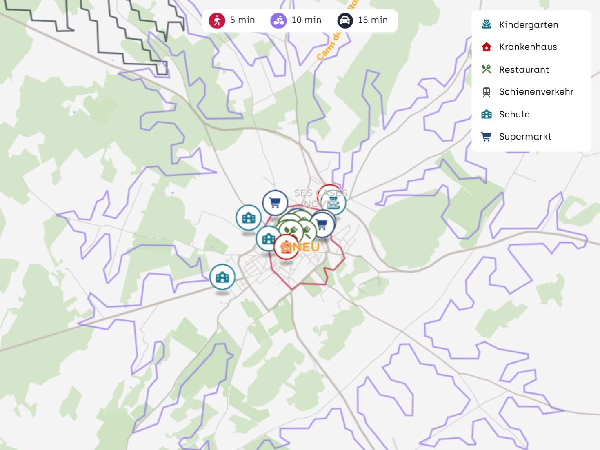600x450 pixels.
Task: Click the northernmost school marker on map
Action: pyautogui.click(x=249, y=218)
